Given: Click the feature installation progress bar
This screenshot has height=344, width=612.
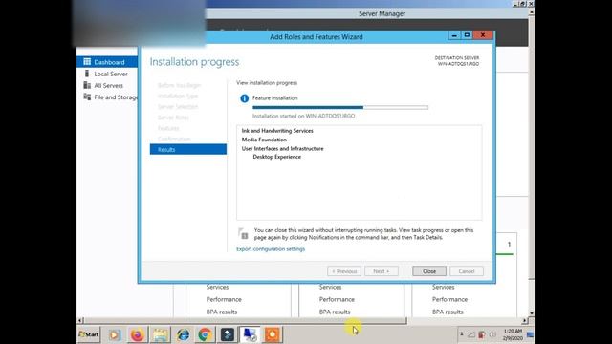Looking at the screenshot, I should 340,107.
